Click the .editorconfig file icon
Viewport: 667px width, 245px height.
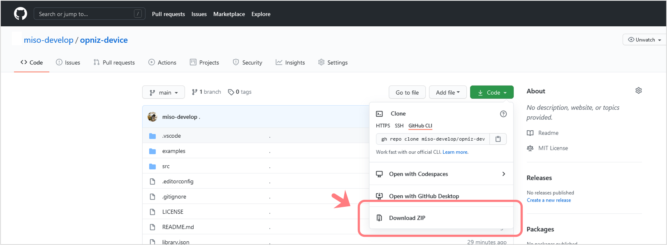coord(153,181)
